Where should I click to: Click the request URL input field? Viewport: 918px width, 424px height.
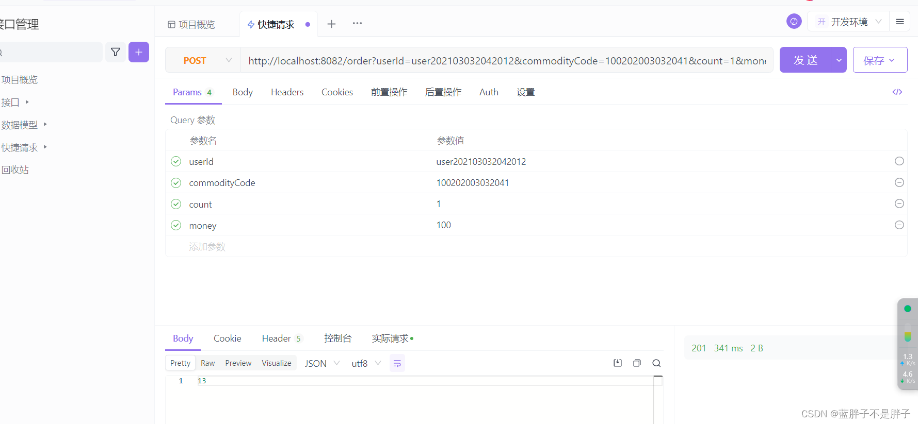coord(507,61)
